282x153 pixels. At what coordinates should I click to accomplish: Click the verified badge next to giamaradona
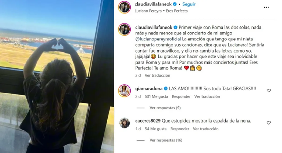pyautogui.click(x=166, y=88)
